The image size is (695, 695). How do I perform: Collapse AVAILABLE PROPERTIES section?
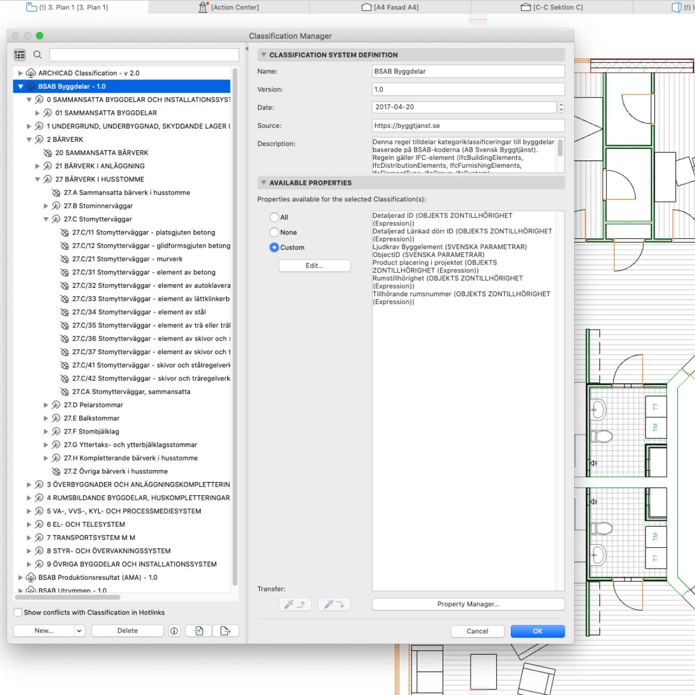point(264,183)
